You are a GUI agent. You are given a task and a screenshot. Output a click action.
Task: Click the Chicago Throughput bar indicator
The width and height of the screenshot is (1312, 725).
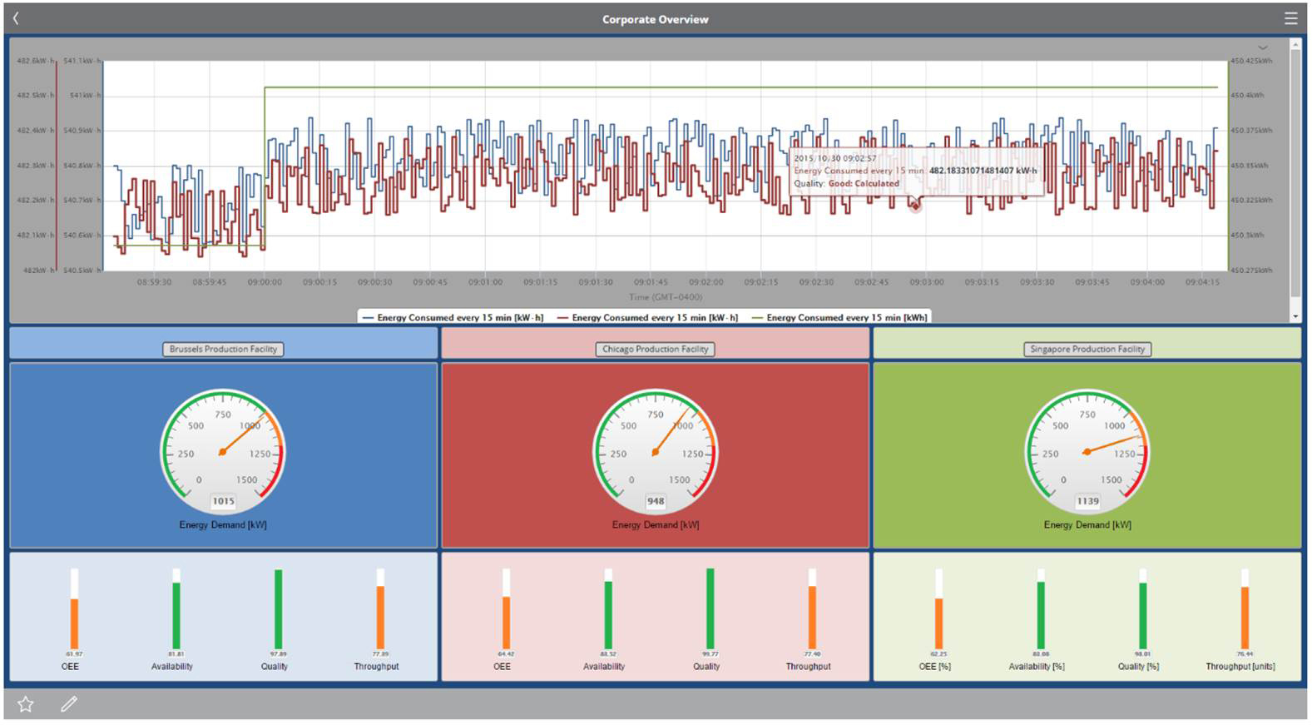click(812, 609)
